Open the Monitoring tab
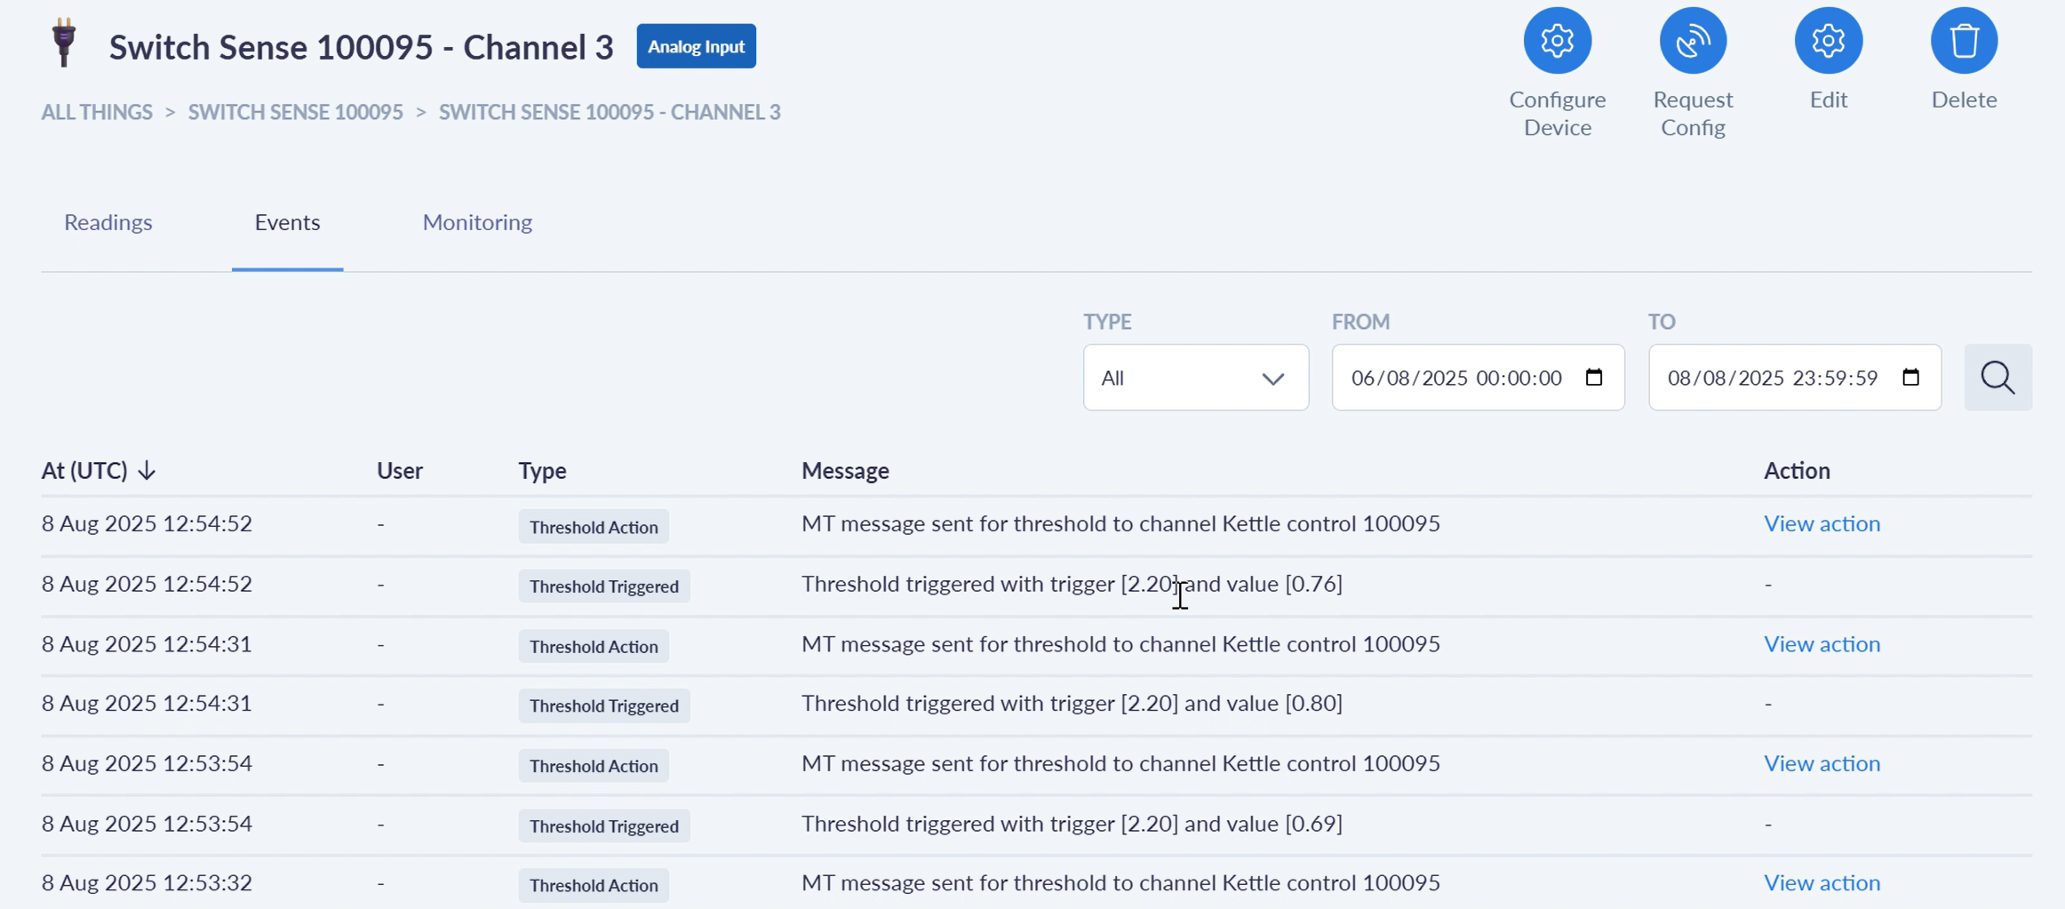This screenshot has height=909, width=2065. (x=477, y=222)
